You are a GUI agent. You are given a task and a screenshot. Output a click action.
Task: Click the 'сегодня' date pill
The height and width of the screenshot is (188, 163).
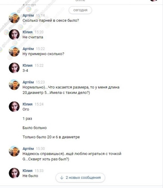tap(80, 10)
